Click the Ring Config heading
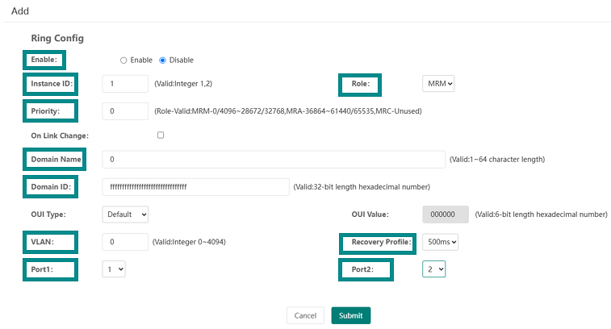Viewport: 611px width, 329px height. coord(57,38)
